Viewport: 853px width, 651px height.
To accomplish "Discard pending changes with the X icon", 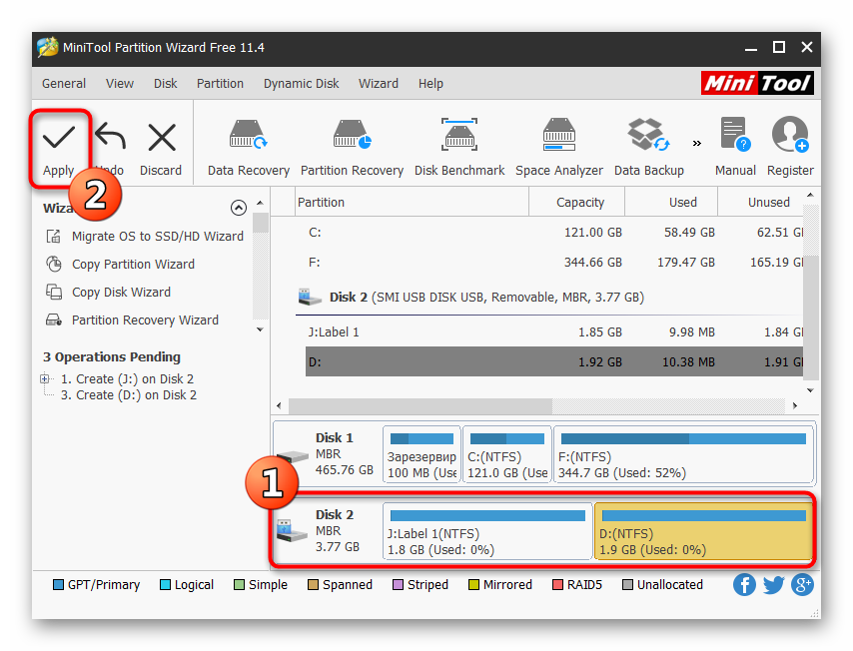I will (x=161, y=138).
